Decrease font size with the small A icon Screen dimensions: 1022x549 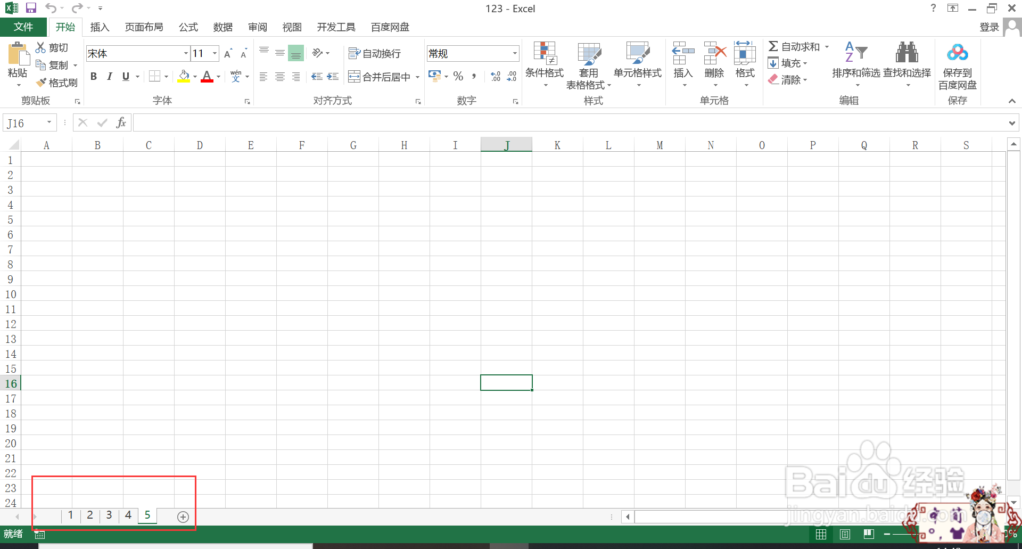click(244, 53)
